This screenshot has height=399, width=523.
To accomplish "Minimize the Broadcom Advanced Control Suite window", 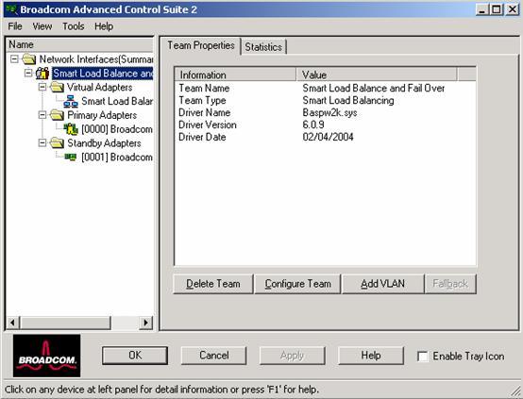I will 482,9.
